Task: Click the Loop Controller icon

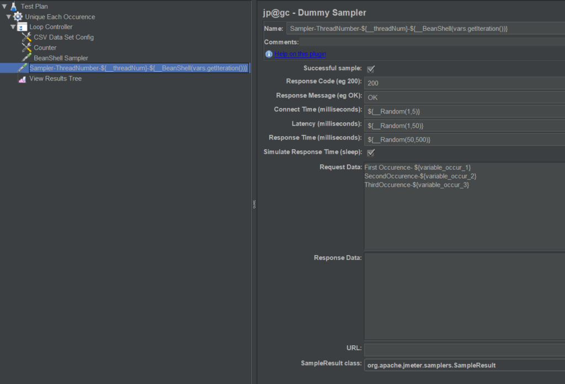Action: point(23,27)
